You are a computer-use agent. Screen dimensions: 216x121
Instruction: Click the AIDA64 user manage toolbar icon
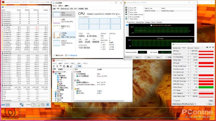pos(68,66)
